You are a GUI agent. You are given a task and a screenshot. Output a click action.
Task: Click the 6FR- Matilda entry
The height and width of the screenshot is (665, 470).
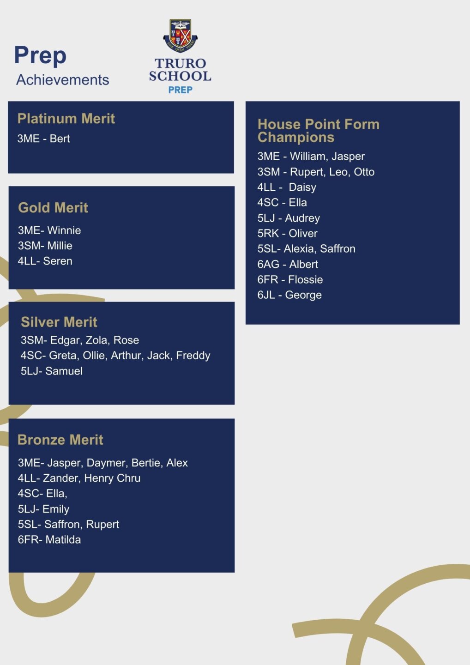(x=49, y=539)
